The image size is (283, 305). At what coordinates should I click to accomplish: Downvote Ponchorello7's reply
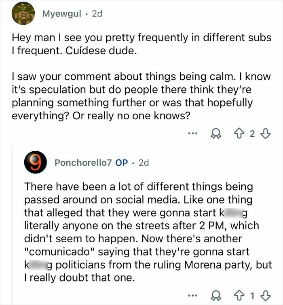coord(266,294)
